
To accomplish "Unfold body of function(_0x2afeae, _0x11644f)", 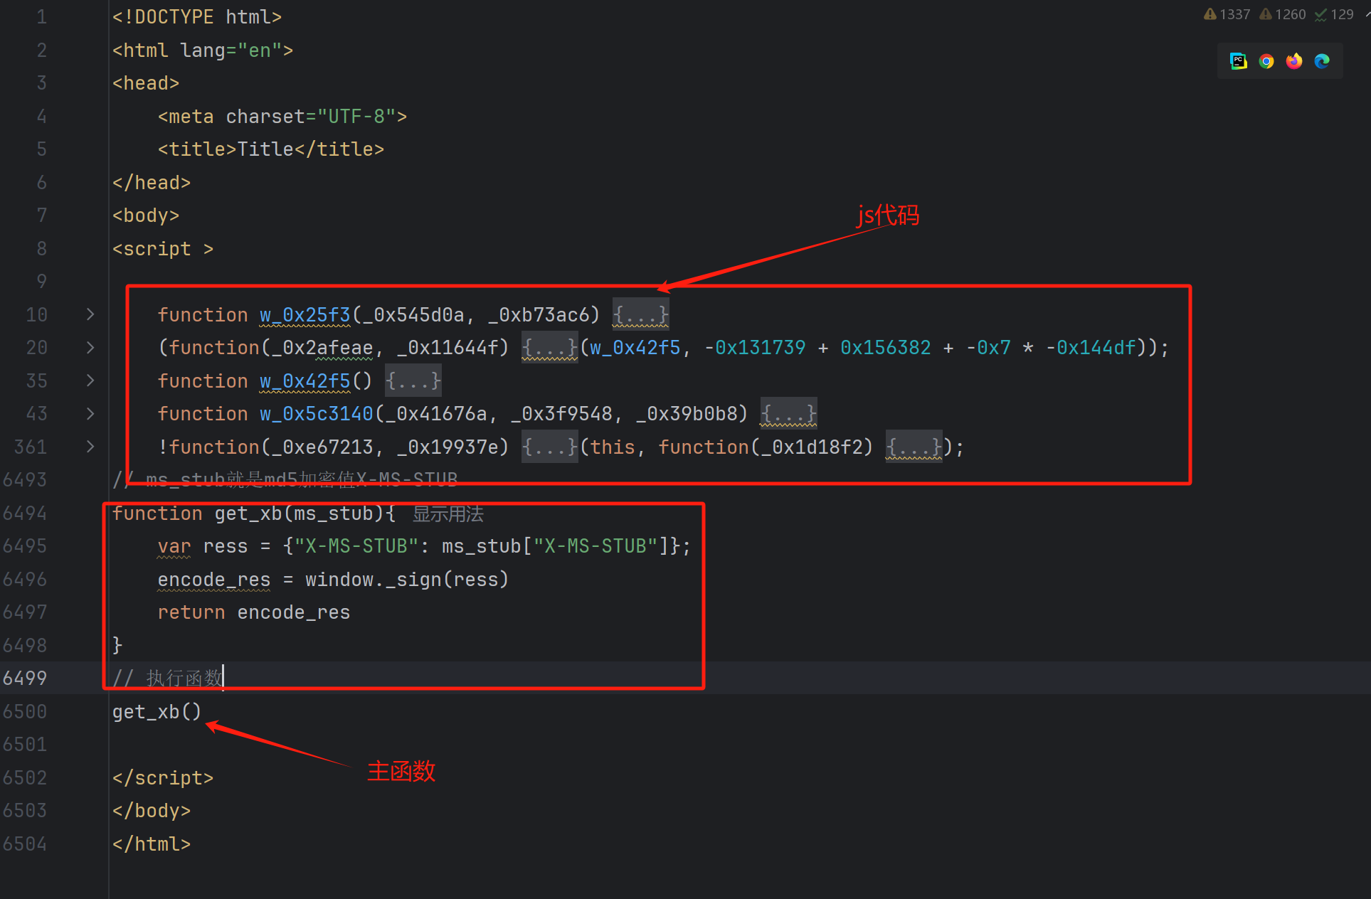I will pyautogui.click(x=550, y=347).
